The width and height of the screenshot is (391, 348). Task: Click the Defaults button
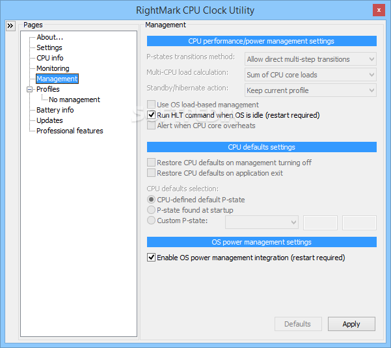coord(298,324)
